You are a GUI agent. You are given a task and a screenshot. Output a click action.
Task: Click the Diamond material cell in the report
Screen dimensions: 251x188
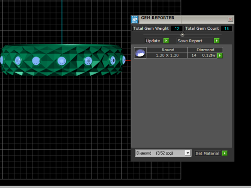click(x=205, y=50)
